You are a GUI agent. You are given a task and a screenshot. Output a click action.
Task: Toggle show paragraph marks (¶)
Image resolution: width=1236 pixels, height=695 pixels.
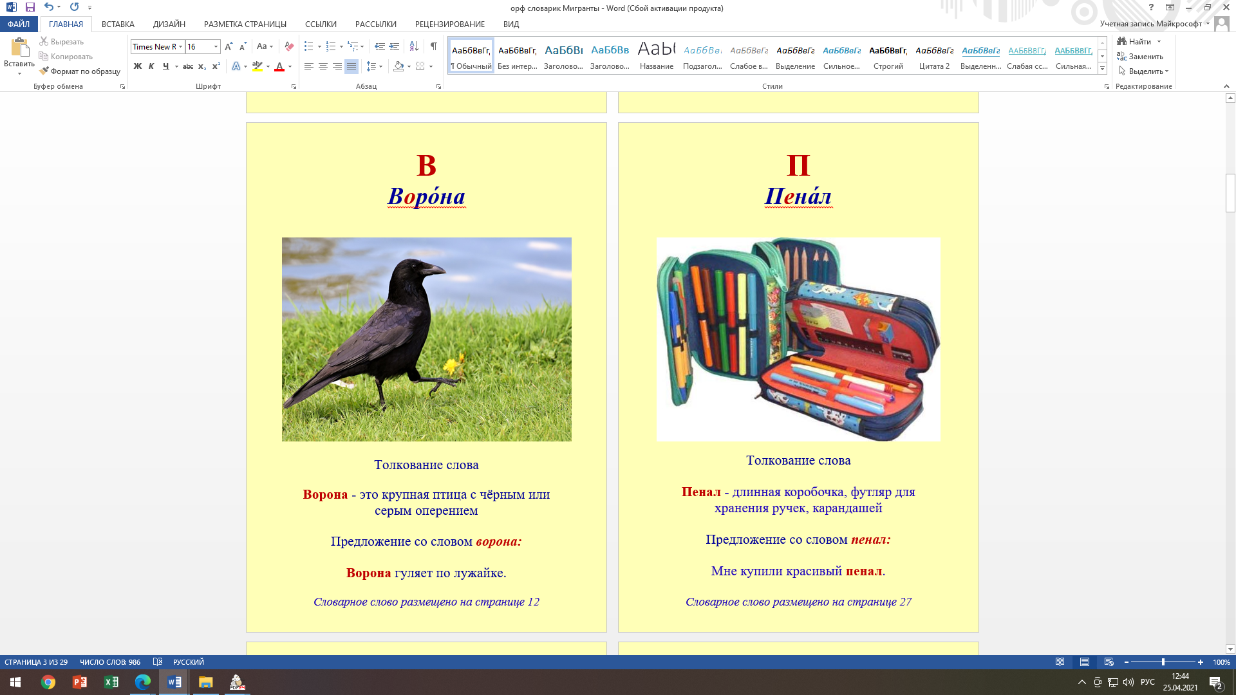coord(433,46)
